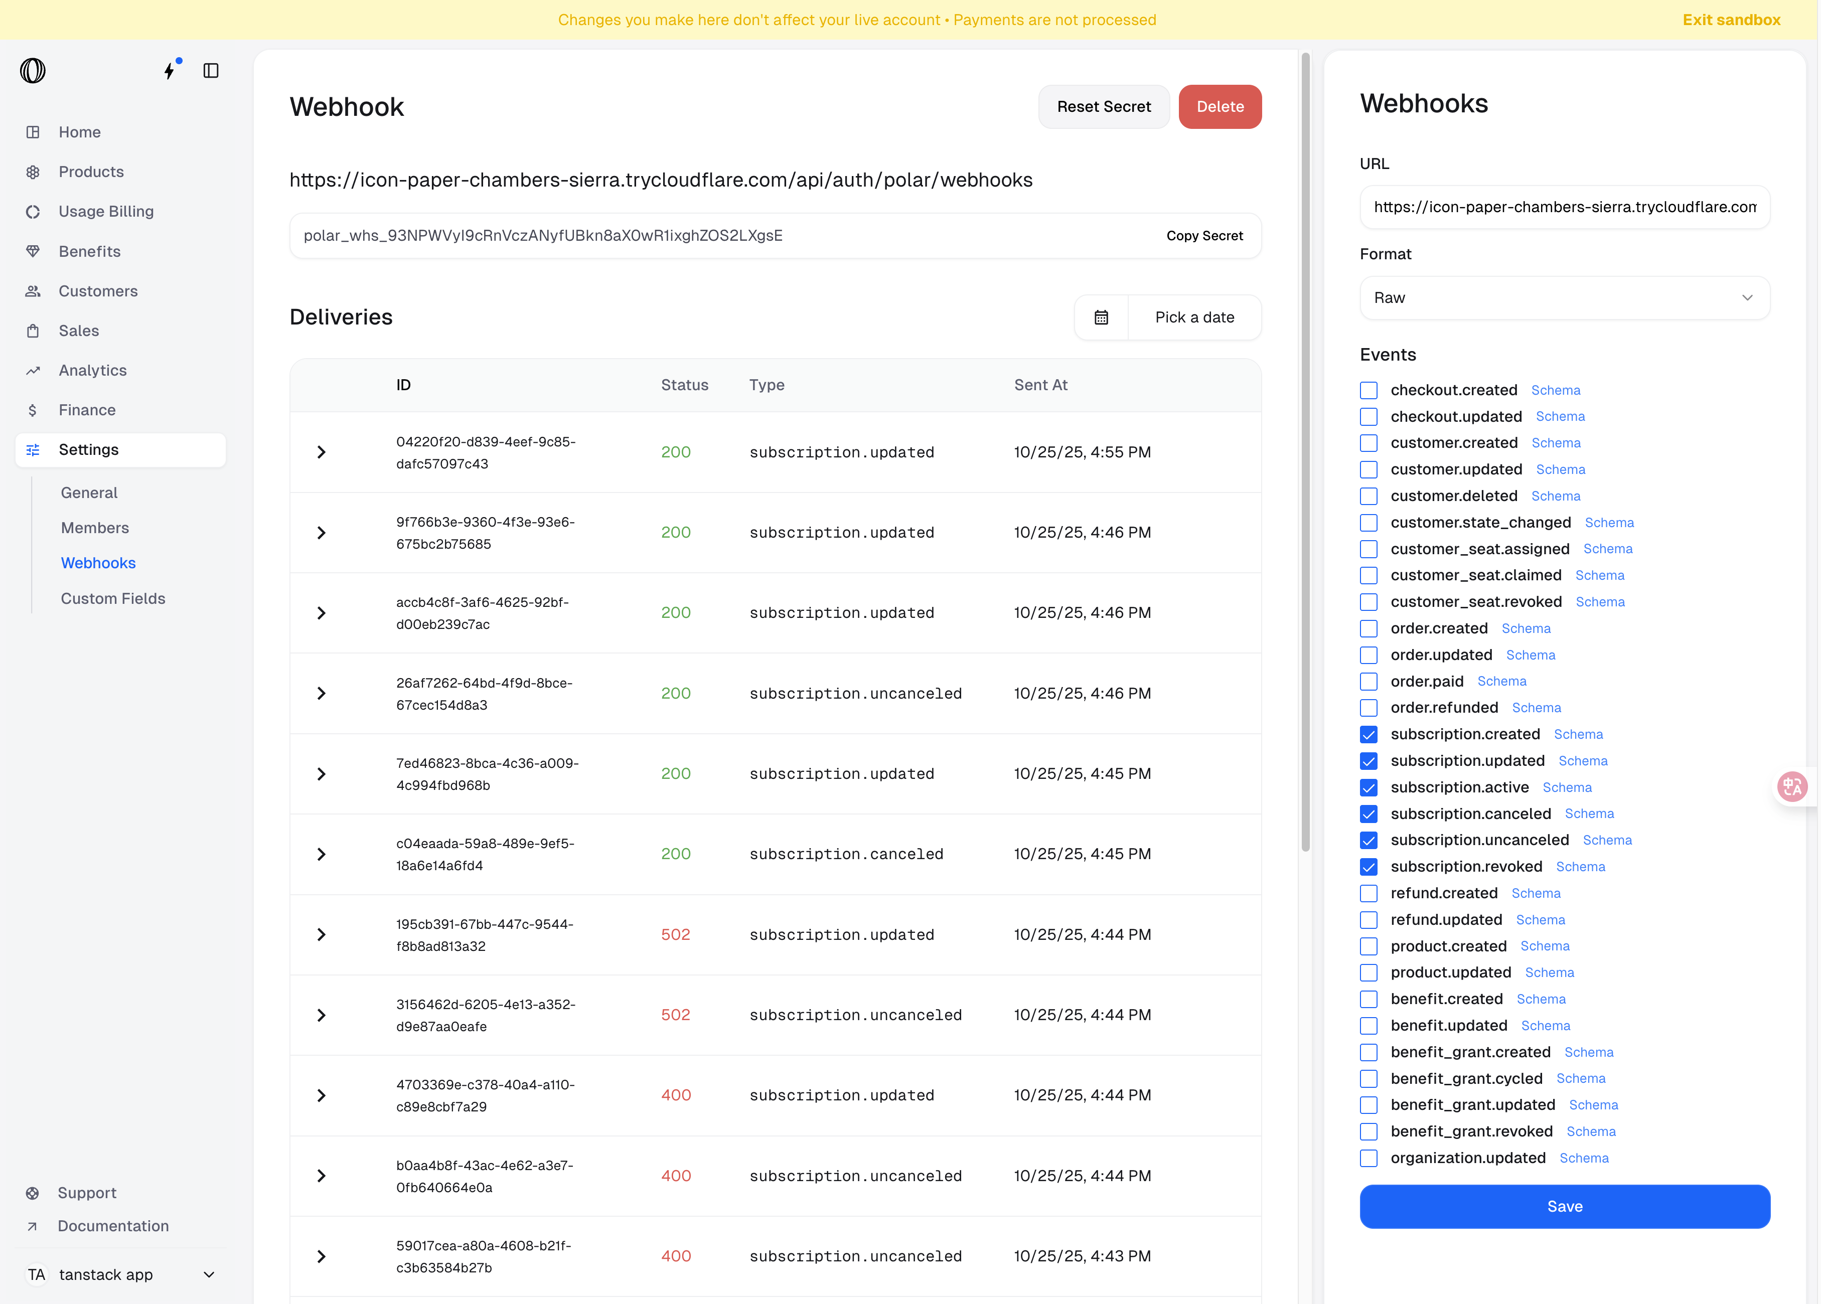Enable the order.paid event checkbox
1821x1304 pixels.
pyautogui.click(x=1368, y=681)
